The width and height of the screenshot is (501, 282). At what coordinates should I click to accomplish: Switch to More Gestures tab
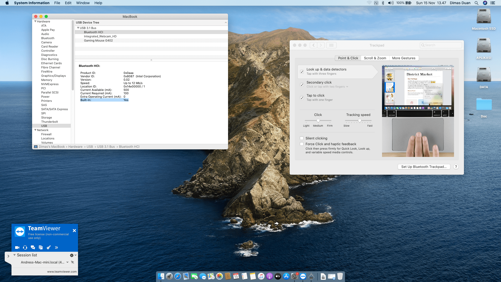pyautogui.click(x=404, y=58)
